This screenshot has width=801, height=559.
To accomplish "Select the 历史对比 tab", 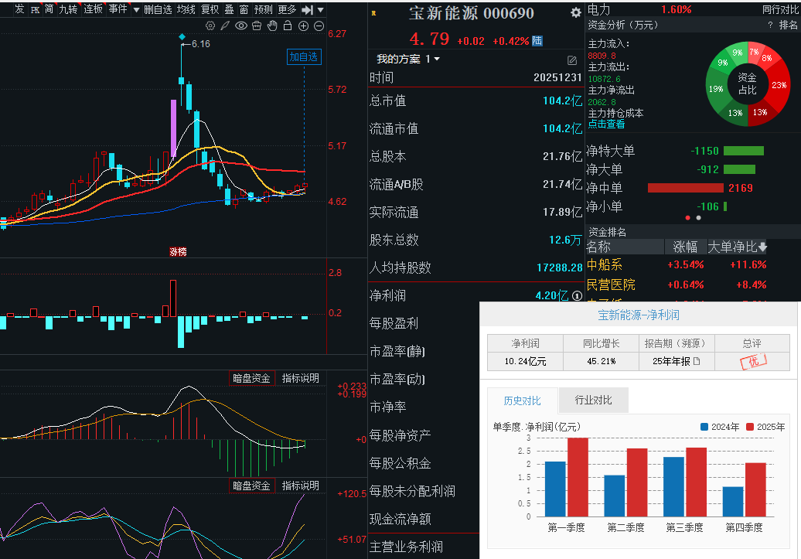I will 522,401.
